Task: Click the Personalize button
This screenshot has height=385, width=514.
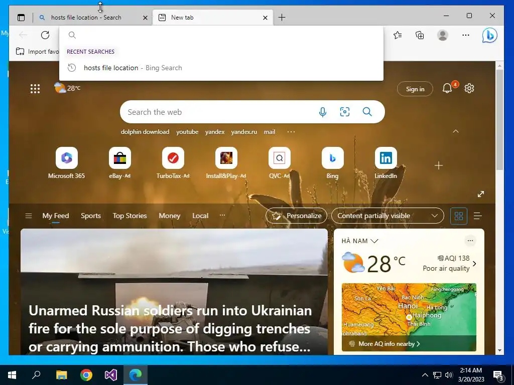Action: coord(296,216)
